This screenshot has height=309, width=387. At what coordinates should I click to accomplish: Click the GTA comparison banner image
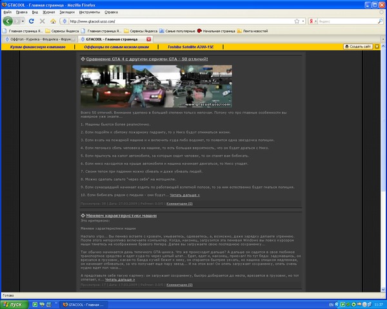[156, 86]
